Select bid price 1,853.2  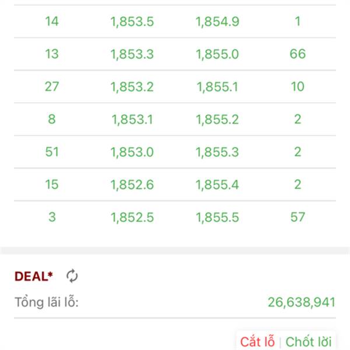coord(132,87)
